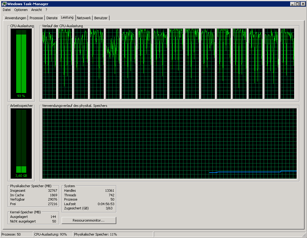Image resolution: width=307 pixels, height=238 pixels.
Task: Switch to the Anwendungen tab
Action: (x=16, y=18)
